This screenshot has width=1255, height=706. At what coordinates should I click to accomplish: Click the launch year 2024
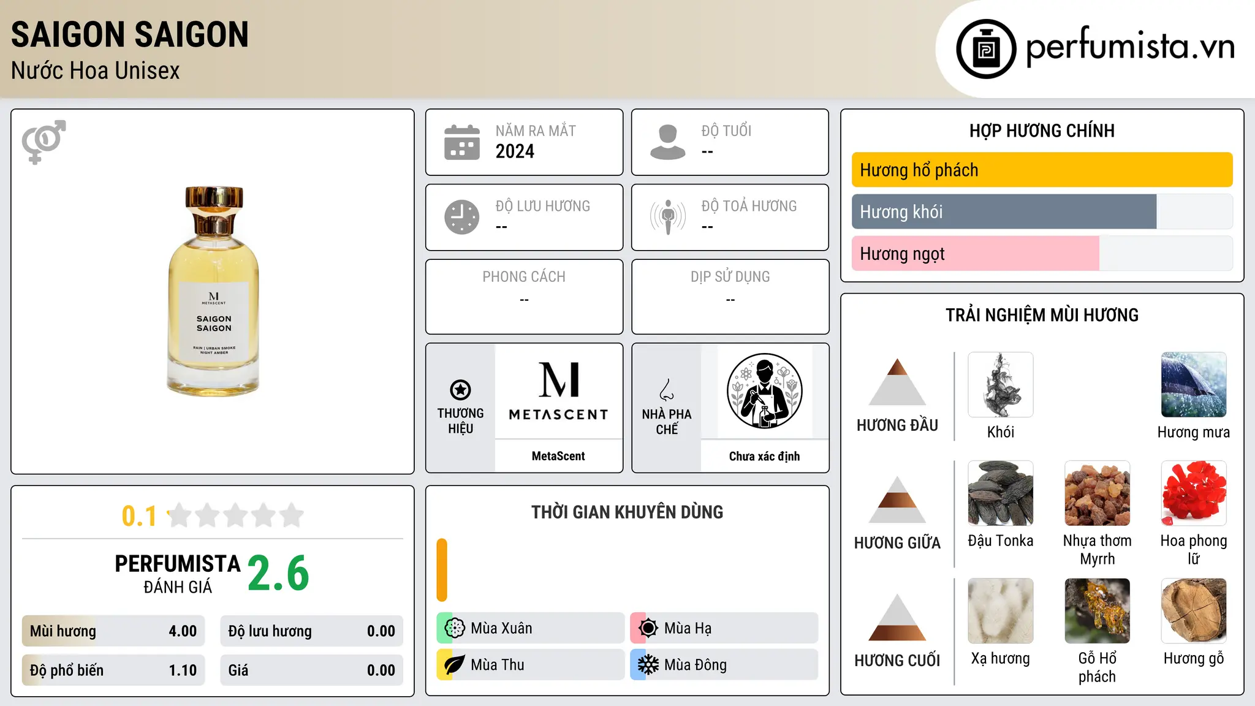(x=515, y=151)
